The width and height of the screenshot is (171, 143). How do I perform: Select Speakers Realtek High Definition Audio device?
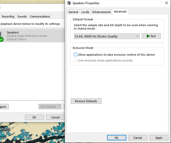tap(32, 36)
